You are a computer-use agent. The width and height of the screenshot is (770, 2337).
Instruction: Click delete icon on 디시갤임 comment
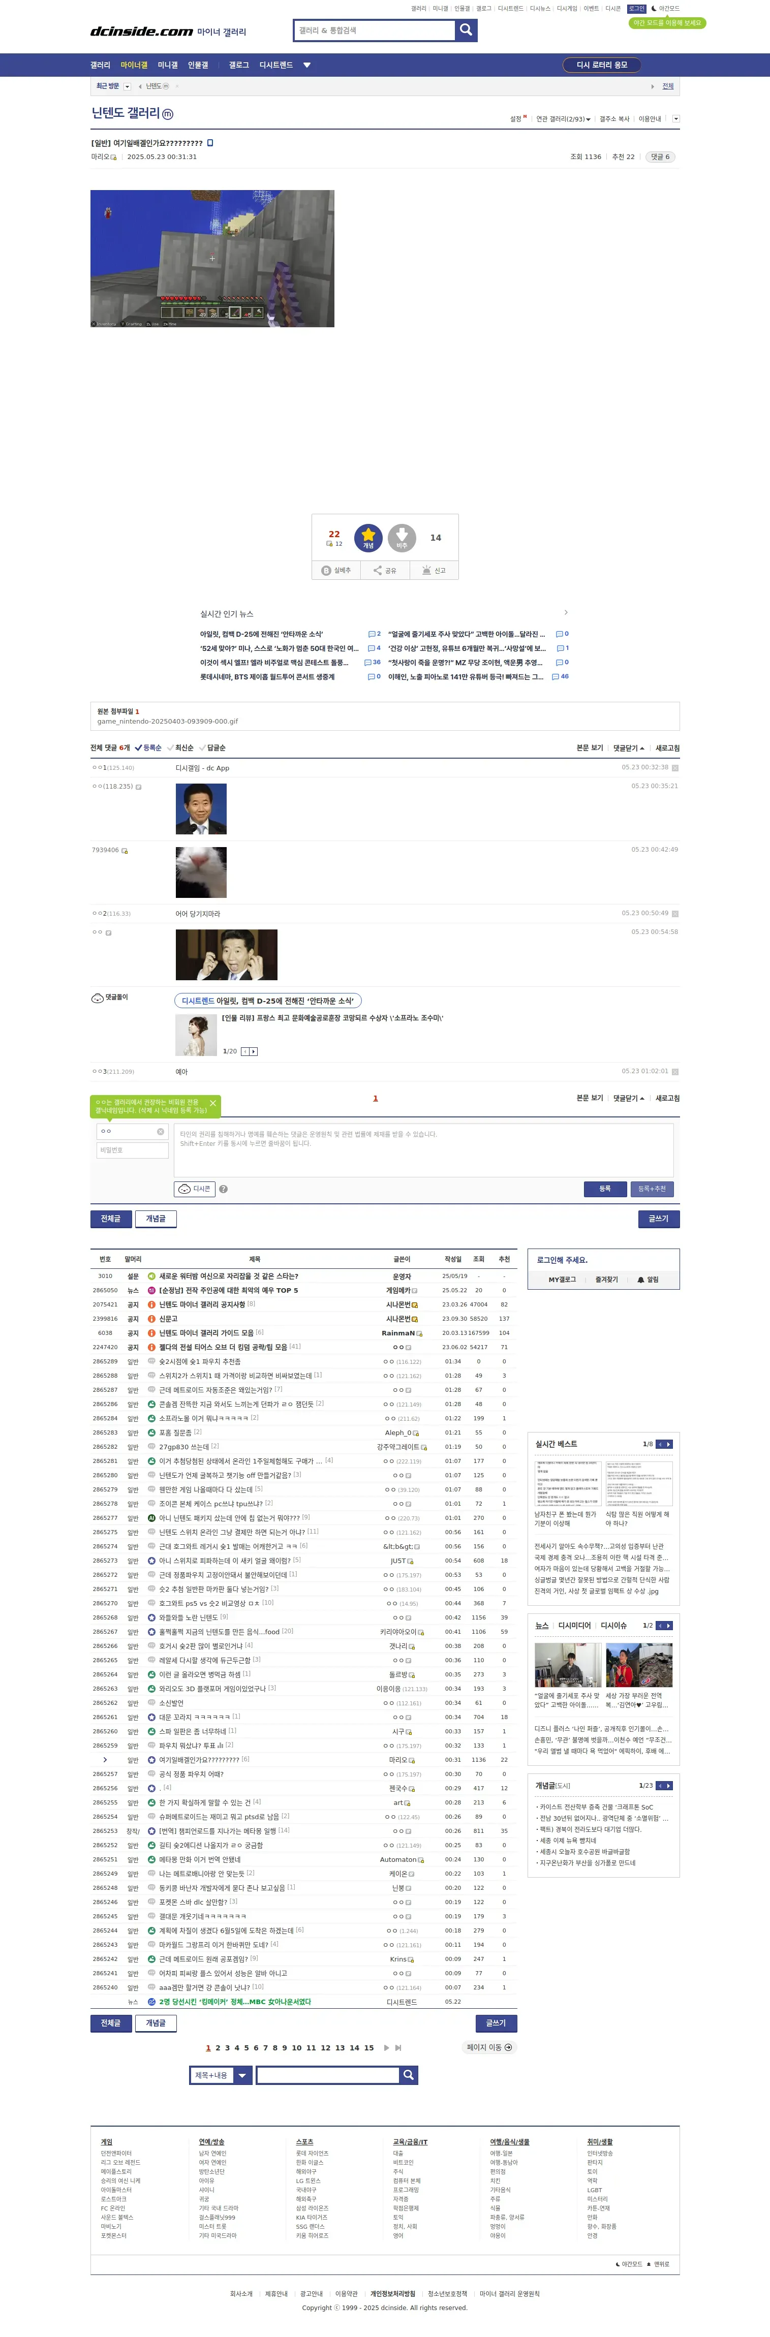coord(675,767)
